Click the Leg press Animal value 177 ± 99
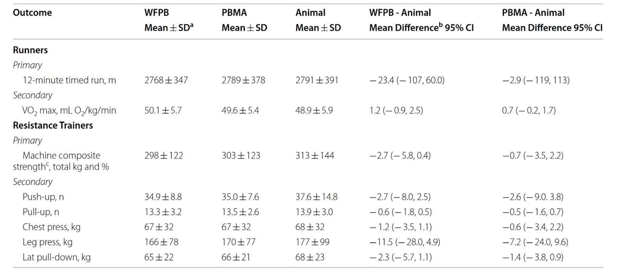This screenshot has width=630, height=270. pos(312,242)
